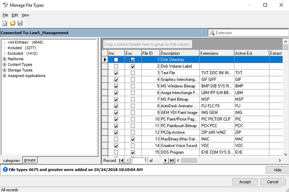Image resolution: width=289 pixels, height=192 pixels.
Task: Click the Cancel button
Action: 273,182
